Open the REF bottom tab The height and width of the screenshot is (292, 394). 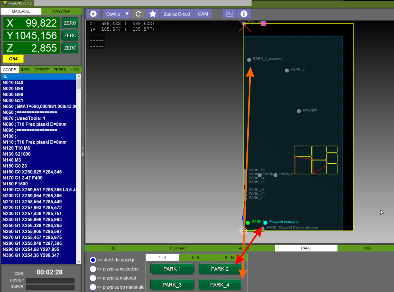click(x=114, y=248)
